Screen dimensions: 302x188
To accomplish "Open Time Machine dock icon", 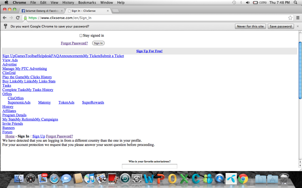I will click(x=125, y=179).
